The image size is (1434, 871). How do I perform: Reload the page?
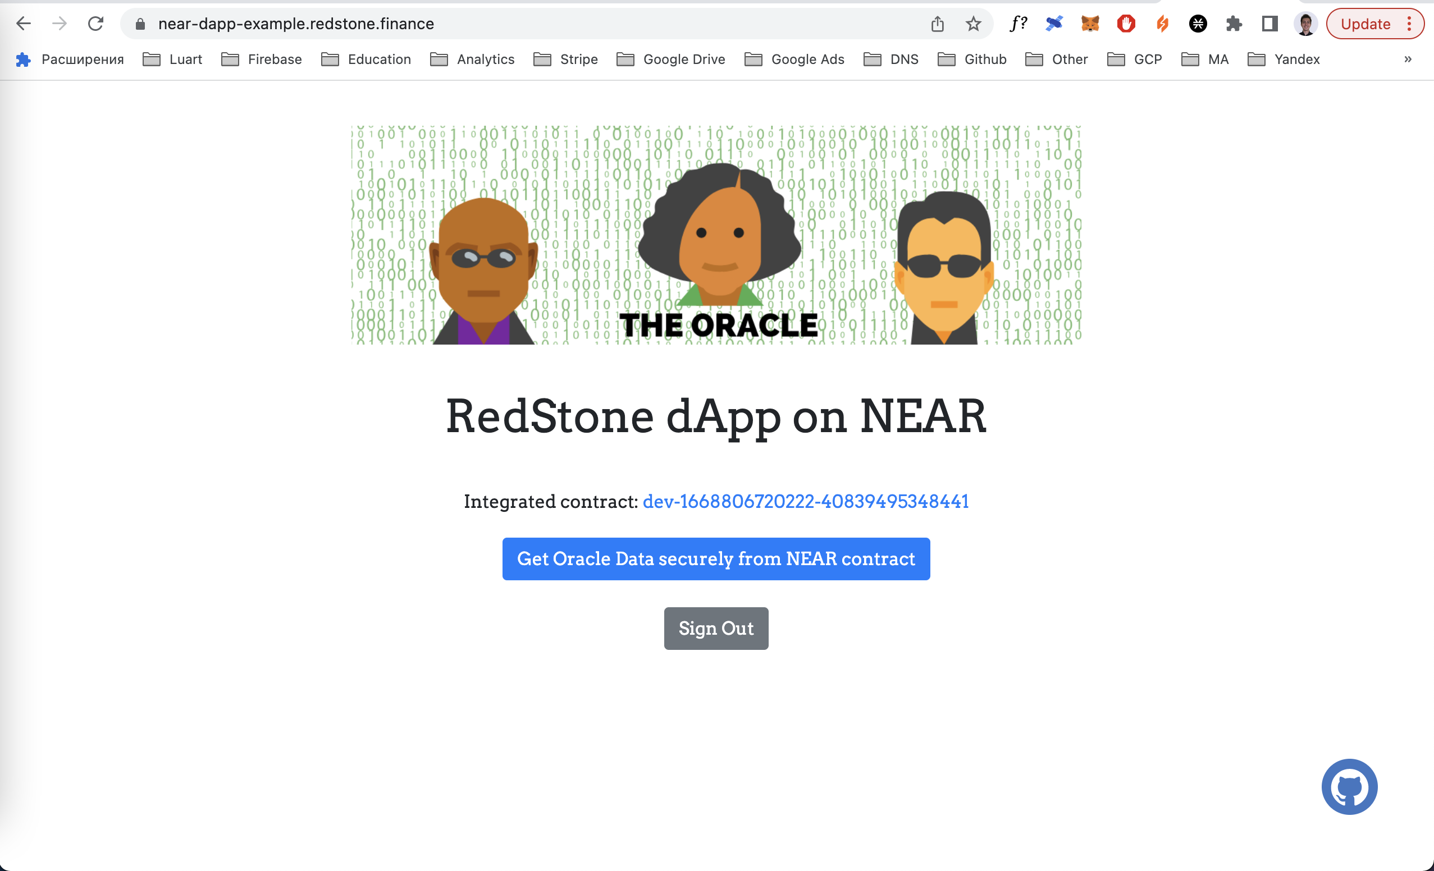[x=95, y=24]
